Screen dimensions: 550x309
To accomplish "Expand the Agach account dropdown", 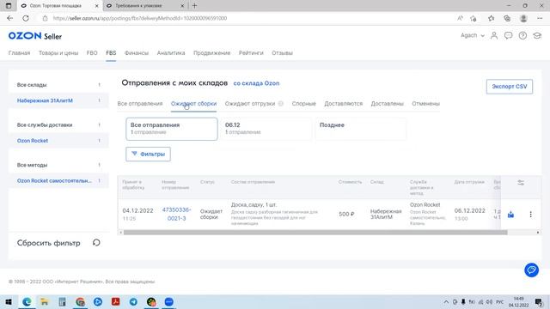I will 472,35.
